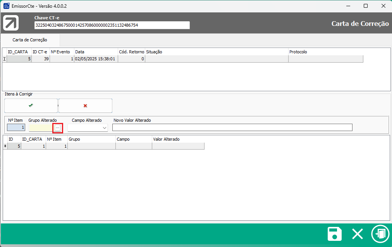
Task: Click the red X remove item button
Action: pos(85,106)
